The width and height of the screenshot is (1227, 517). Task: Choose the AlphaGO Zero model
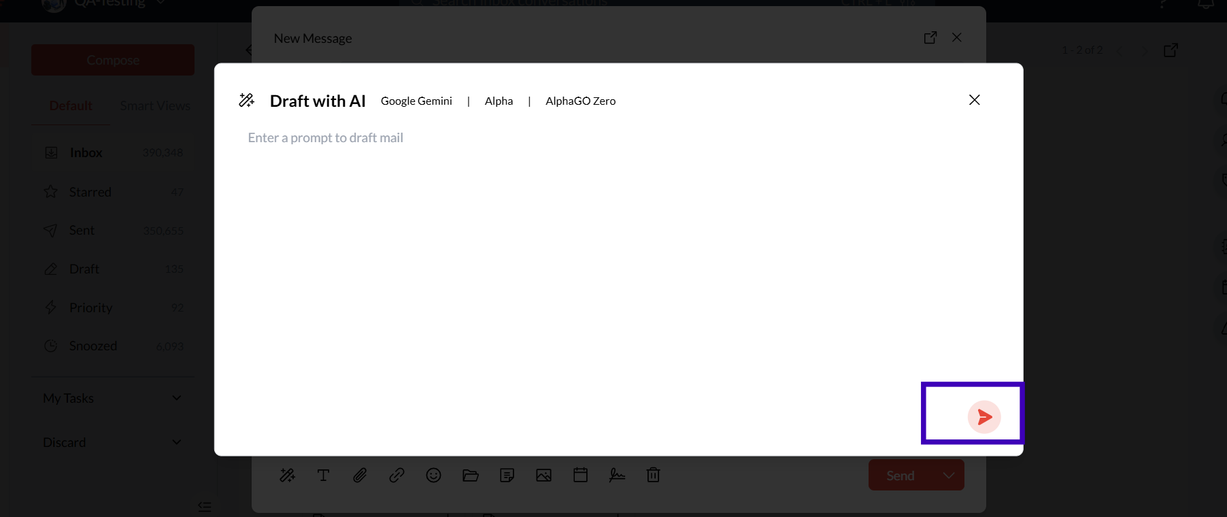tap(580, 101)
